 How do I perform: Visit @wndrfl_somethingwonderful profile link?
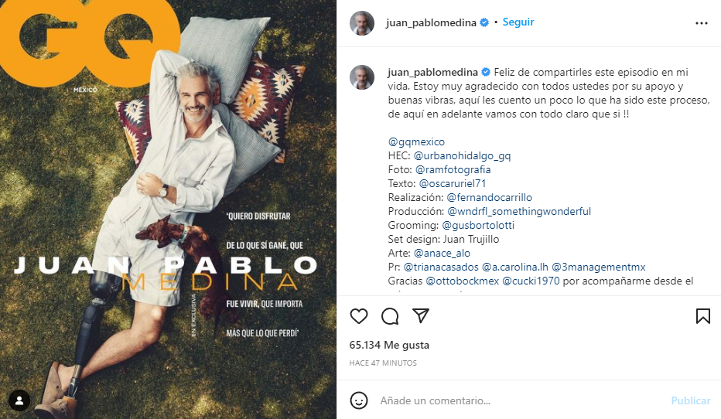pos(519,211)
